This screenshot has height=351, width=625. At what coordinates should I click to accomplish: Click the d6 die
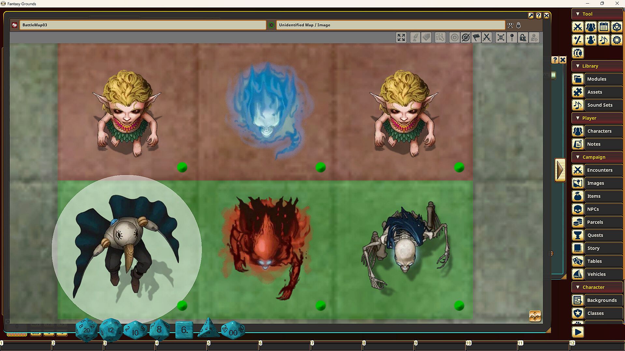tap(184, 330)
